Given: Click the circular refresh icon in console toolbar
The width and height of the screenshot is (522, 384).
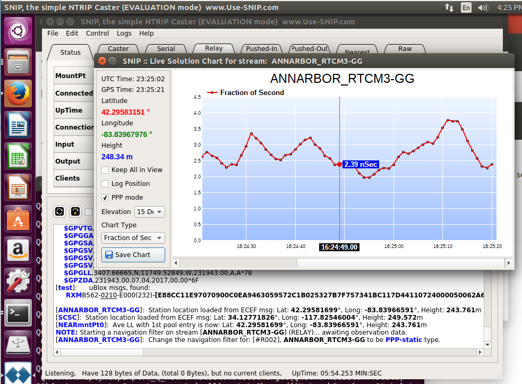Looking at the screenshot, I should tap(59, 211).
